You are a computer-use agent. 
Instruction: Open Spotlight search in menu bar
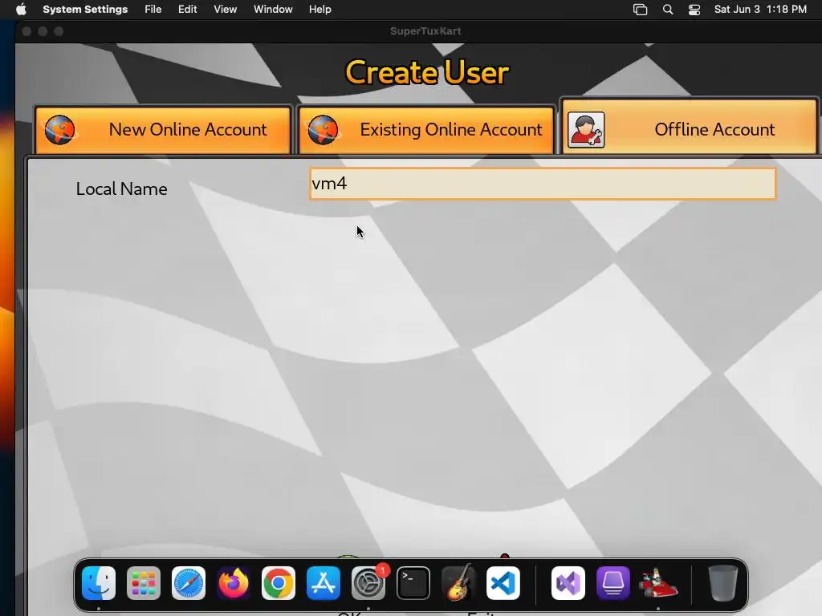pos(668,10)
